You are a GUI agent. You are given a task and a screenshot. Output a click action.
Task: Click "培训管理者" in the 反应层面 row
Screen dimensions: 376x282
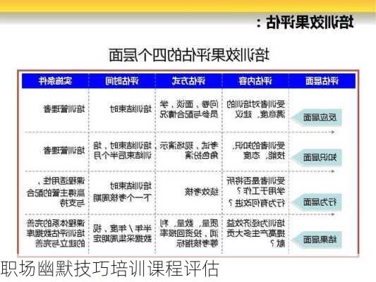(64, 109)
